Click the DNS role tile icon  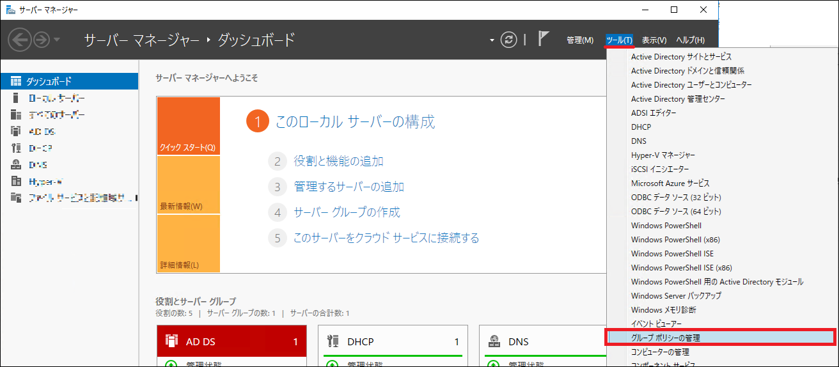click(494, 341)
